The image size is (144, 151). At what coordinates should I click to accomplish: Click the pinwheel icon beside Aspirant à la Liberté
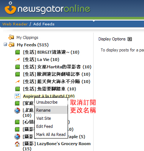point(18,96)
